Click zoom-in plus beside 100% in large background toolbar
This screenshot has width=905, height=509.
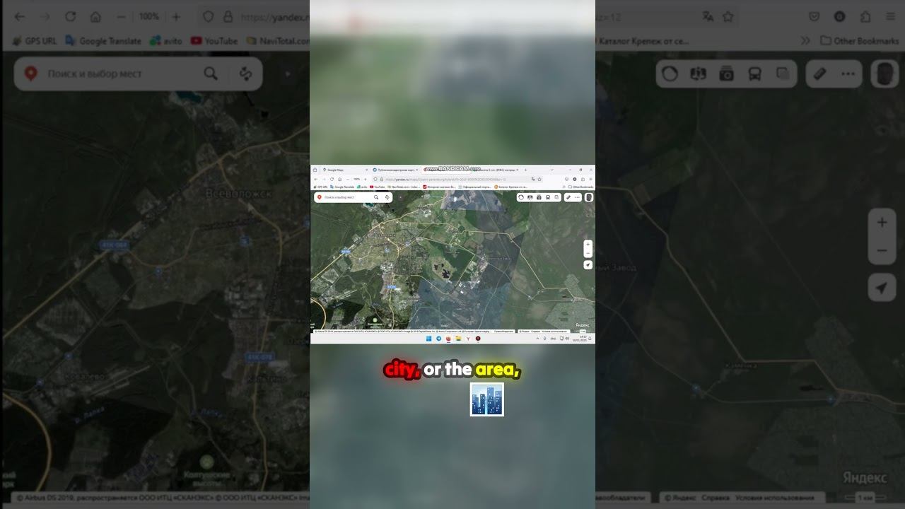(176, 16)
